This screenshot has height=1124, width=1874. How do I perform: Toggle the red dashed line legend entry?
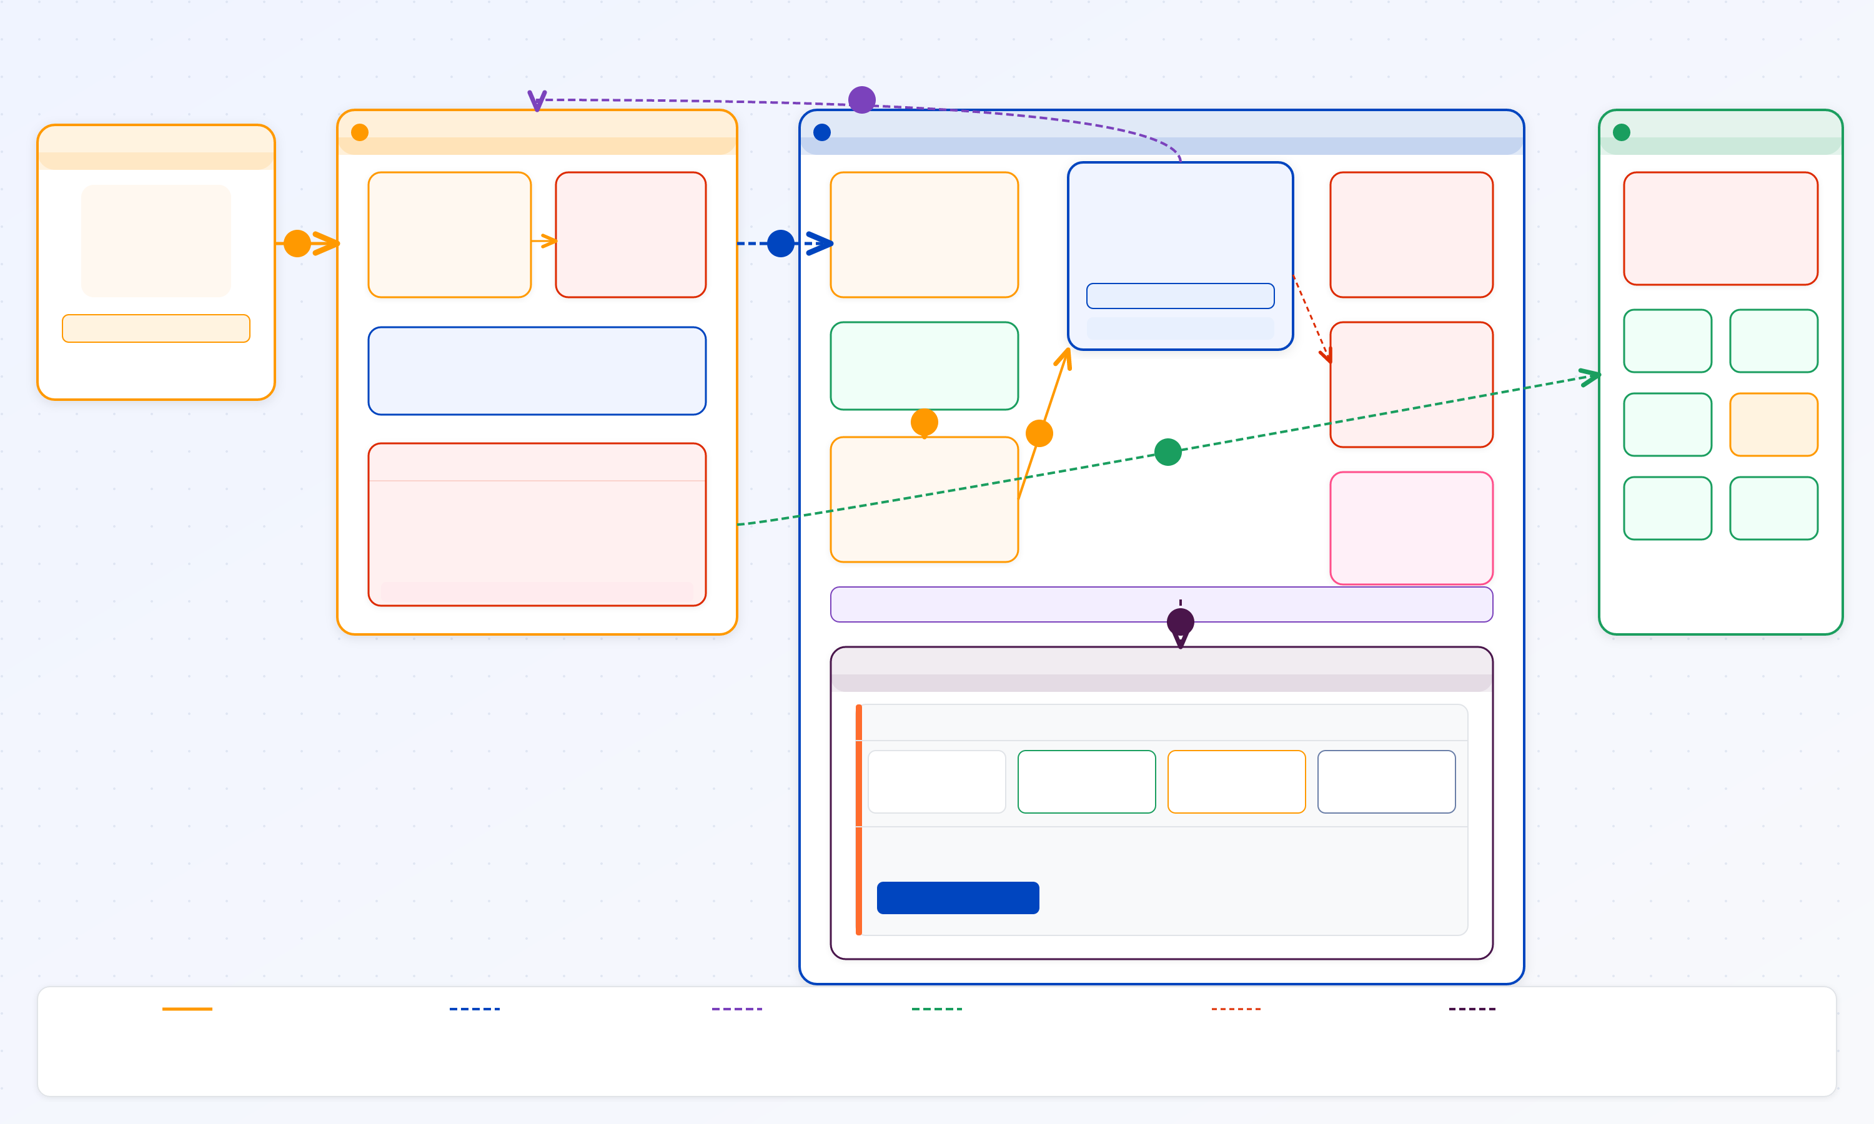(1237, 1008)
